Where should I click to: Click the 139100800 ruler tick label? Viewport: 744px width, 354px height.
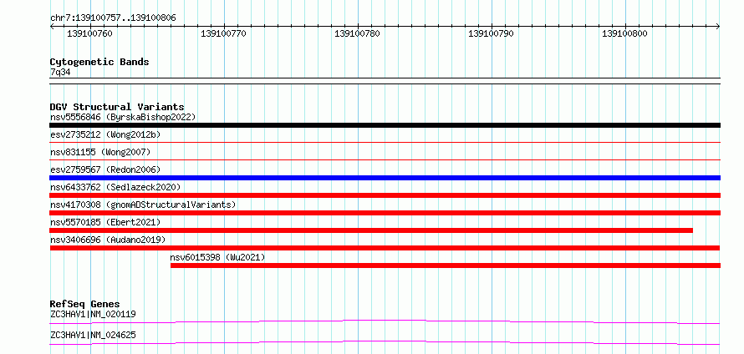[x=624, y=33]
